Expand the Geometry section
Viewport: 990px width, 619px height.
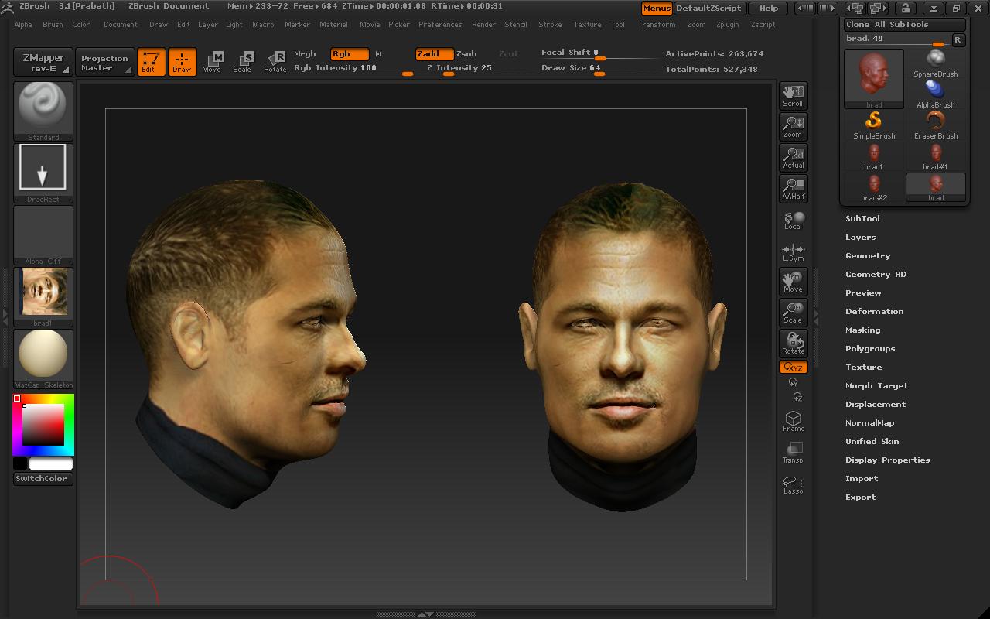click(x=868, y=256)
